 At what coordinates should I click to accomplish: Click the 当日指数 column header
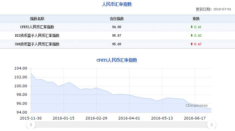click(x=117, y=19)
